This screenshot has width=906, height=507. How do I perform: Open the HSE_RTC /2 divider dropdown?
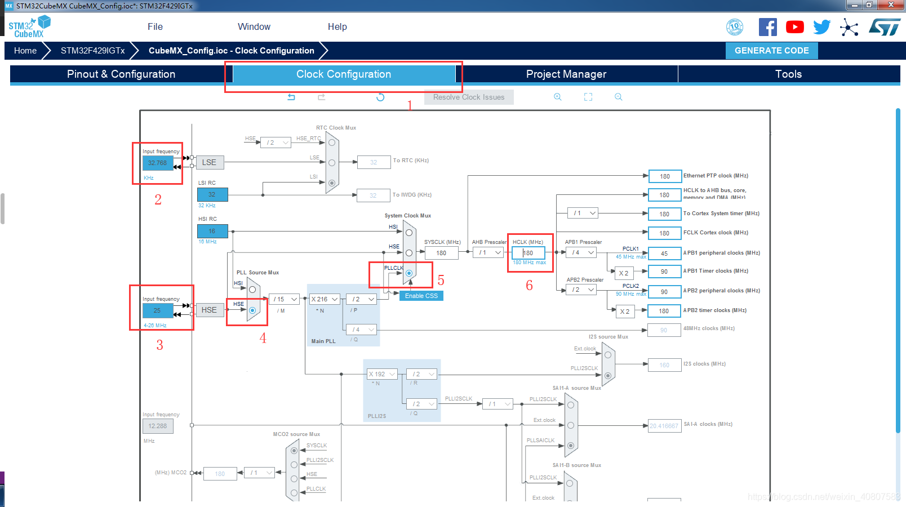[276, 143]
